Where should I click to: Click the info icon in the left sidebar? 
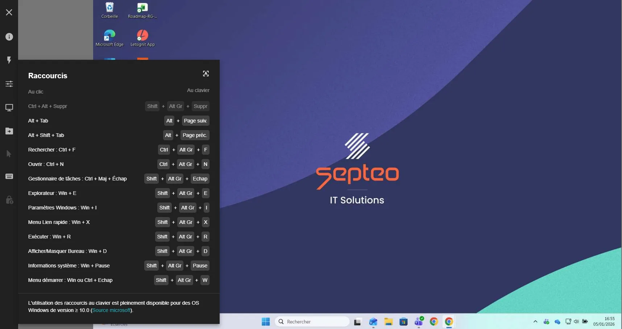9,37
